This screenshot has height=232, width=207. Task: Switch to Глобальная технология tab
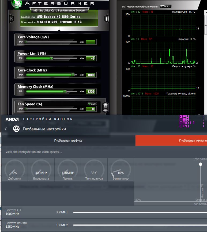coord(171,140)
